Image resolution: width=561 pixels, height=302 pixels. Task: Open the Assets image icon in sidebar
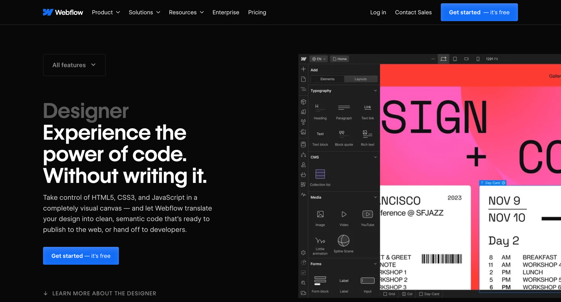(303, 132)
